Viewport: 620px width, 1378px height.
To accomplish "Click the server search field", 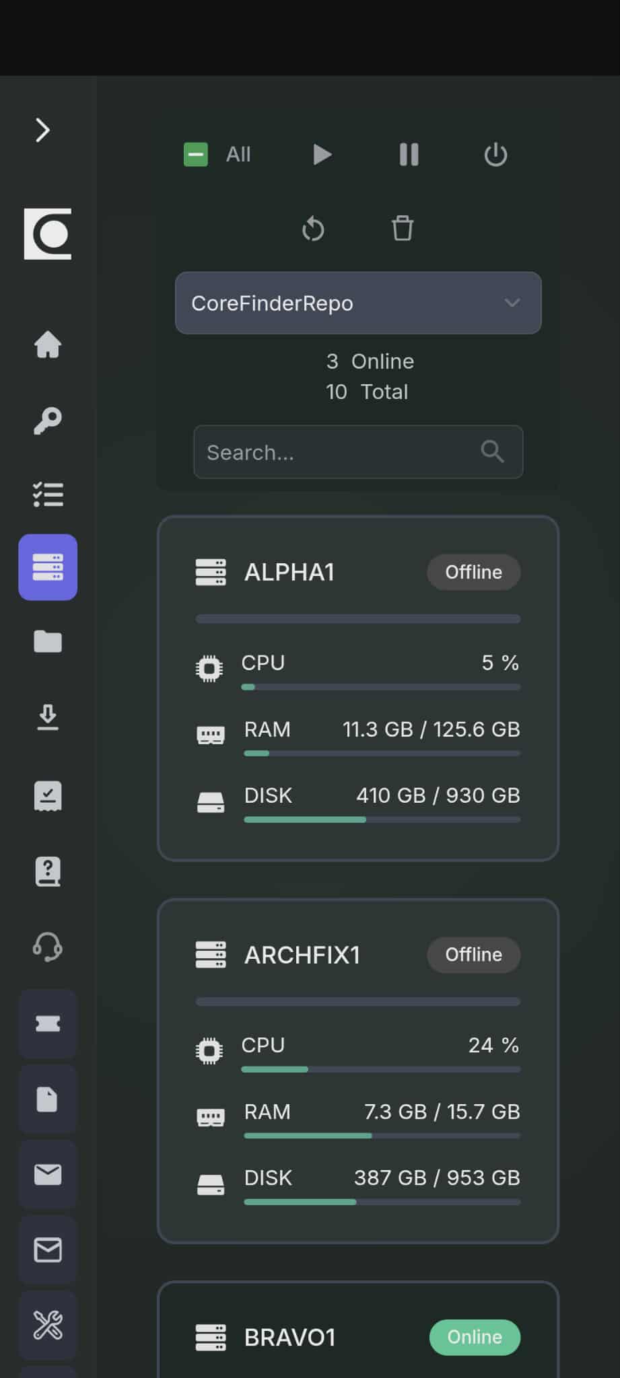I will click(x=357, y=451).
